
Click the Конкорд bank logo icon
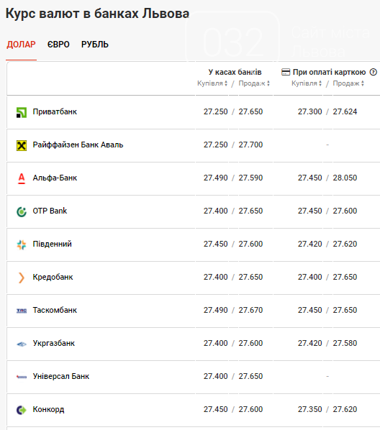22,410
